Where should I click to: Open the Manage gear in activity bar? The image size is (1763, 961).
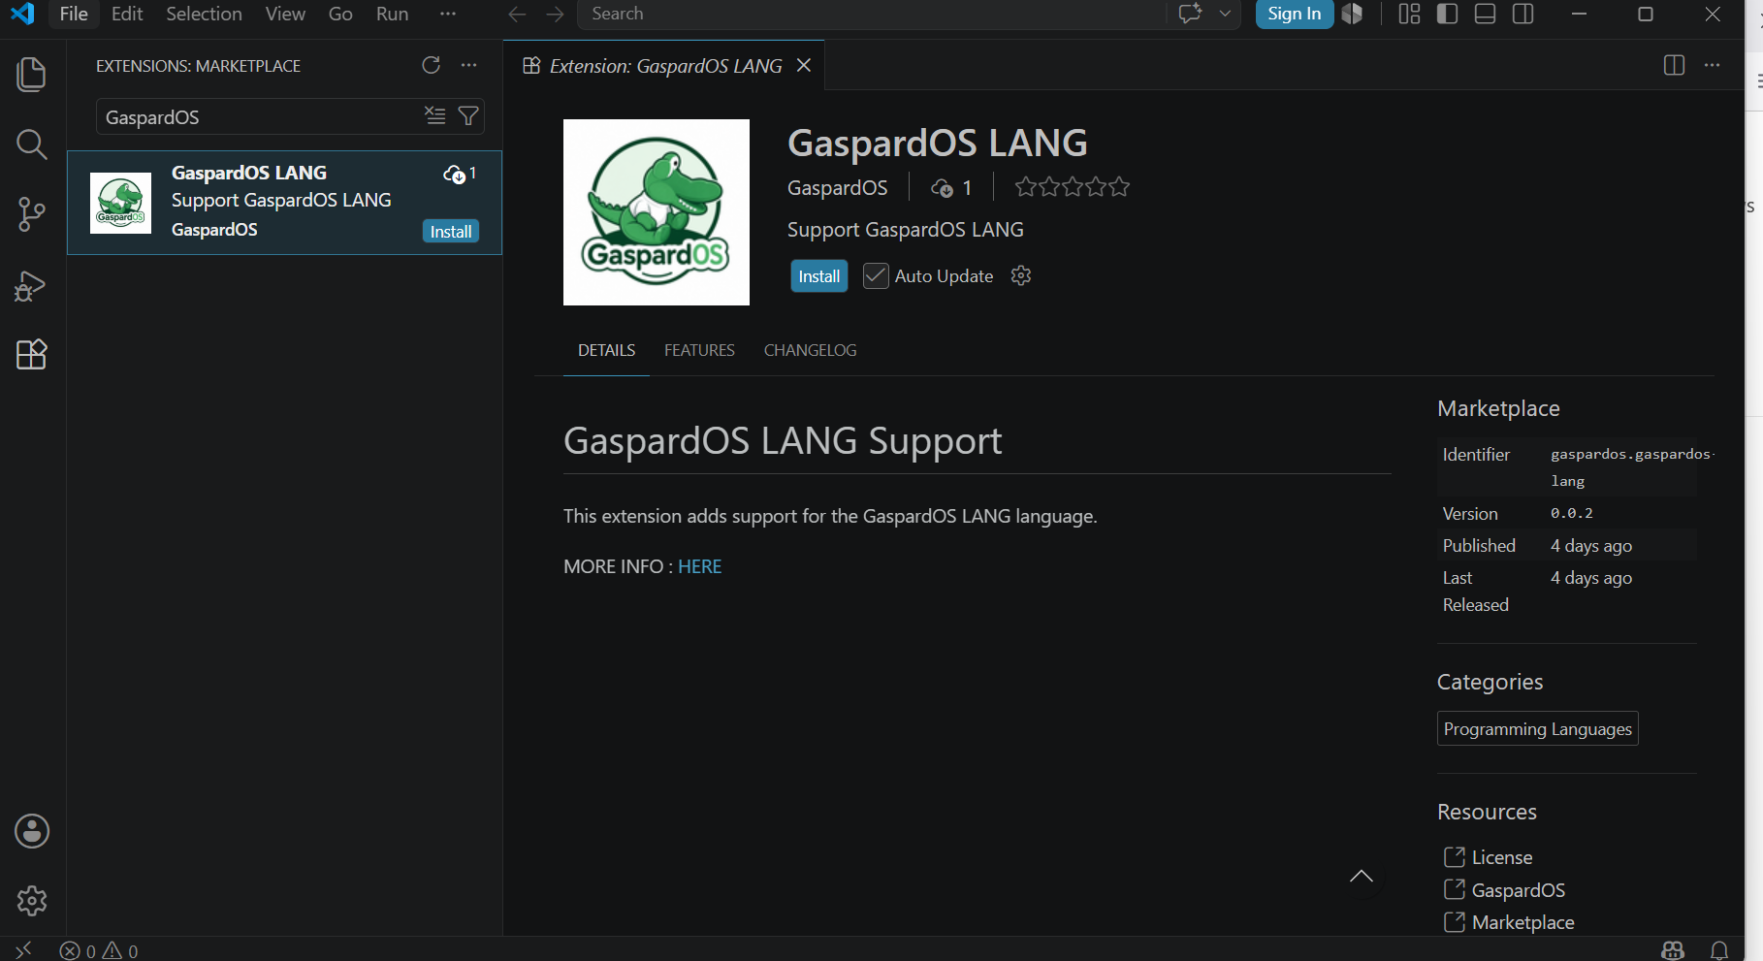(x=32, y=901)
